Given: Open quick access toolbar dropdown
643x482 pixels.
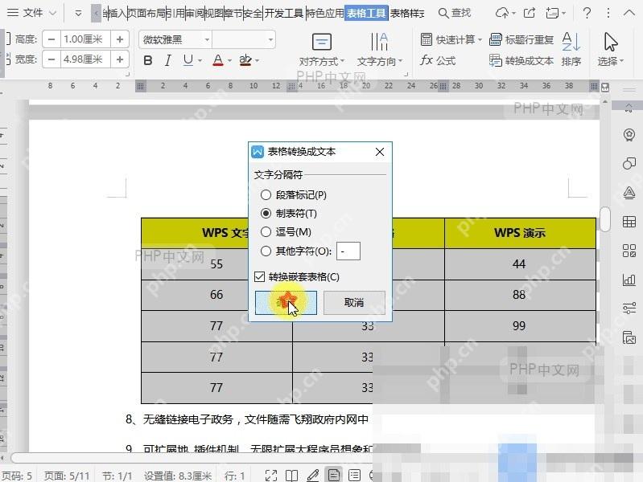Looking at the screenshot, I should 78,13.
